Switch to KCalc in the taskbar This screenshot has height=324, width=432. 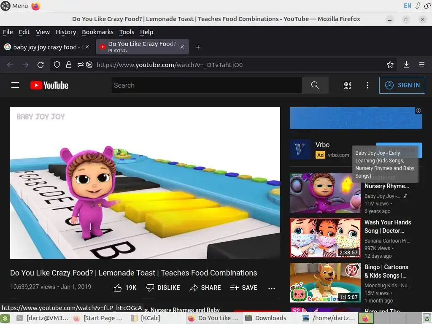(146, 318)
